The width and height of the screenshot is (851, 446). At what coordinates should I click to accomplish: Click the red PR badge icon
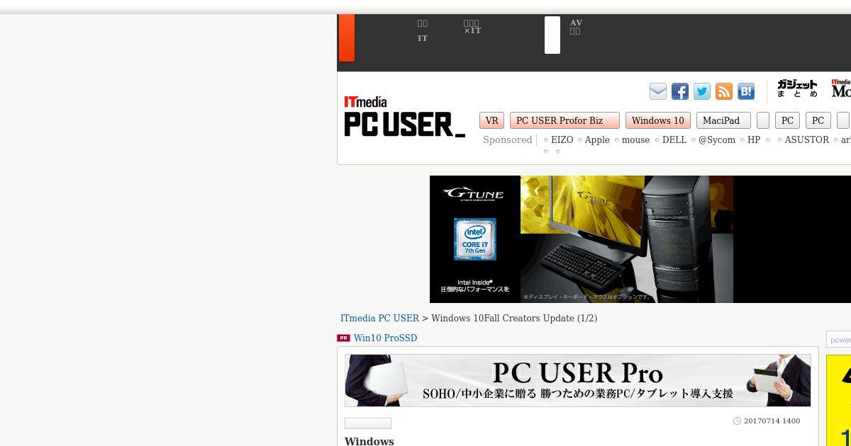[x=343, y=338]
